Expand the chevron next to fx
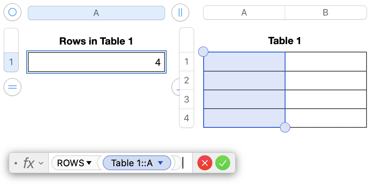Viewport: 379px width, 189px height. (41, 163)
